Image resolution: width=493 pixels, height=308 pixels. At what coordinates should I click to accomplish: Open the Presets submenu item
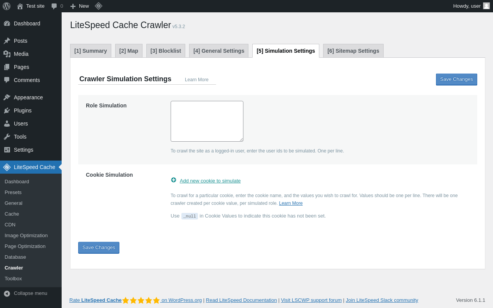tap(31, 192)
